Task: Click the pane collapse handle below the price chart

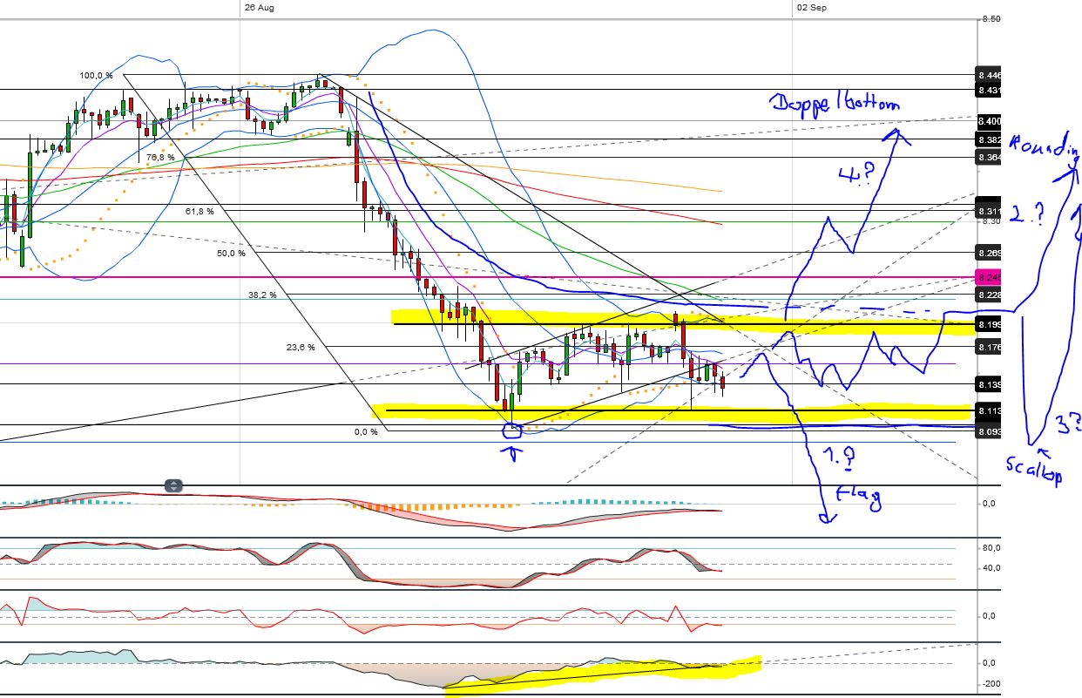Action: (174, 485)
